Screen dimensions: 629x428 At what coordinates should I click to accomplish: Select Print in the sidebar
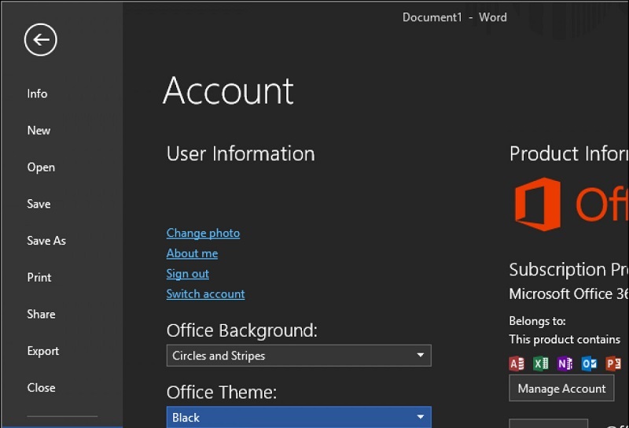coord(39,278)
